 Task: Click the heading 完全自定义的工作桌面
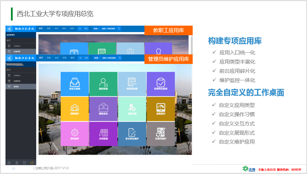(246, 93)
